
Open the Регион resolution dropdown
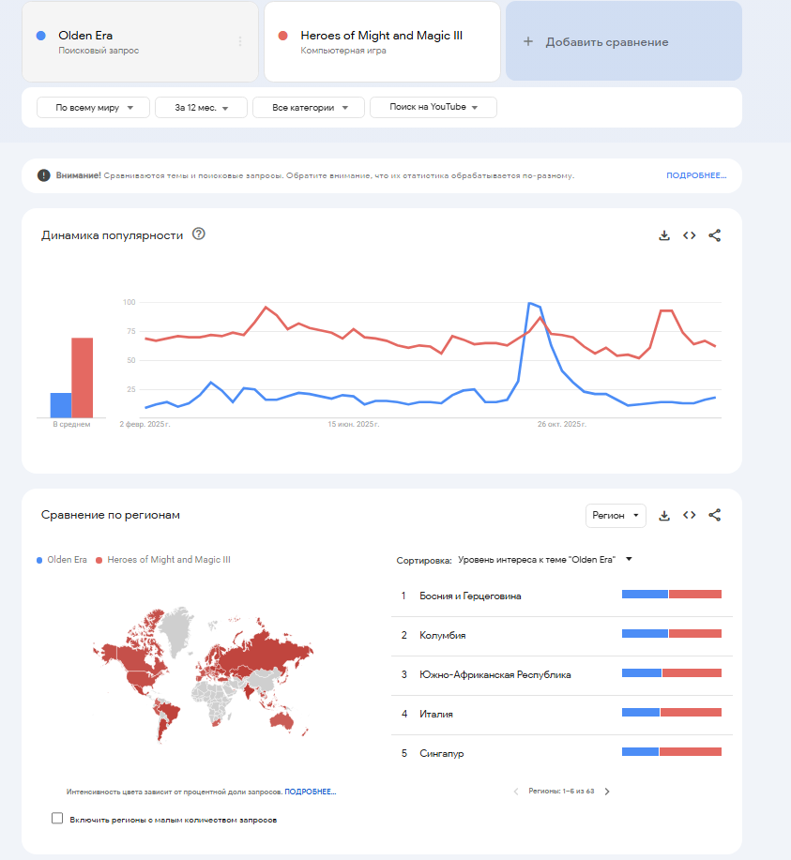pyautogui.click(x=616, y=515)
